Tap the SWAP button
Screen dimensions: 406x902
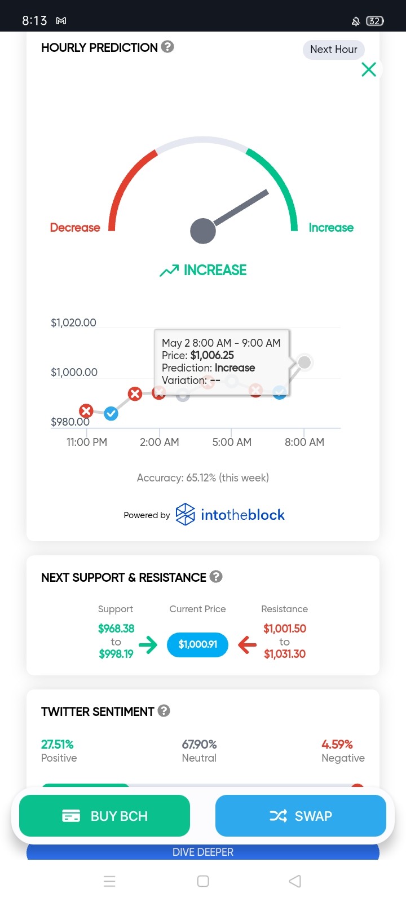301,816
